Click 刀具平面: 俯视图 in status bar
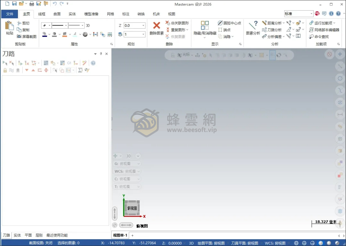Screen dimensions: 346x246 (x=245, y=243)
